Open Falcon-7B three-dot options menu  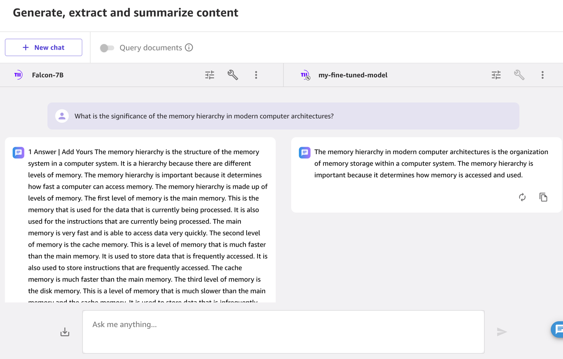[256, 75]
